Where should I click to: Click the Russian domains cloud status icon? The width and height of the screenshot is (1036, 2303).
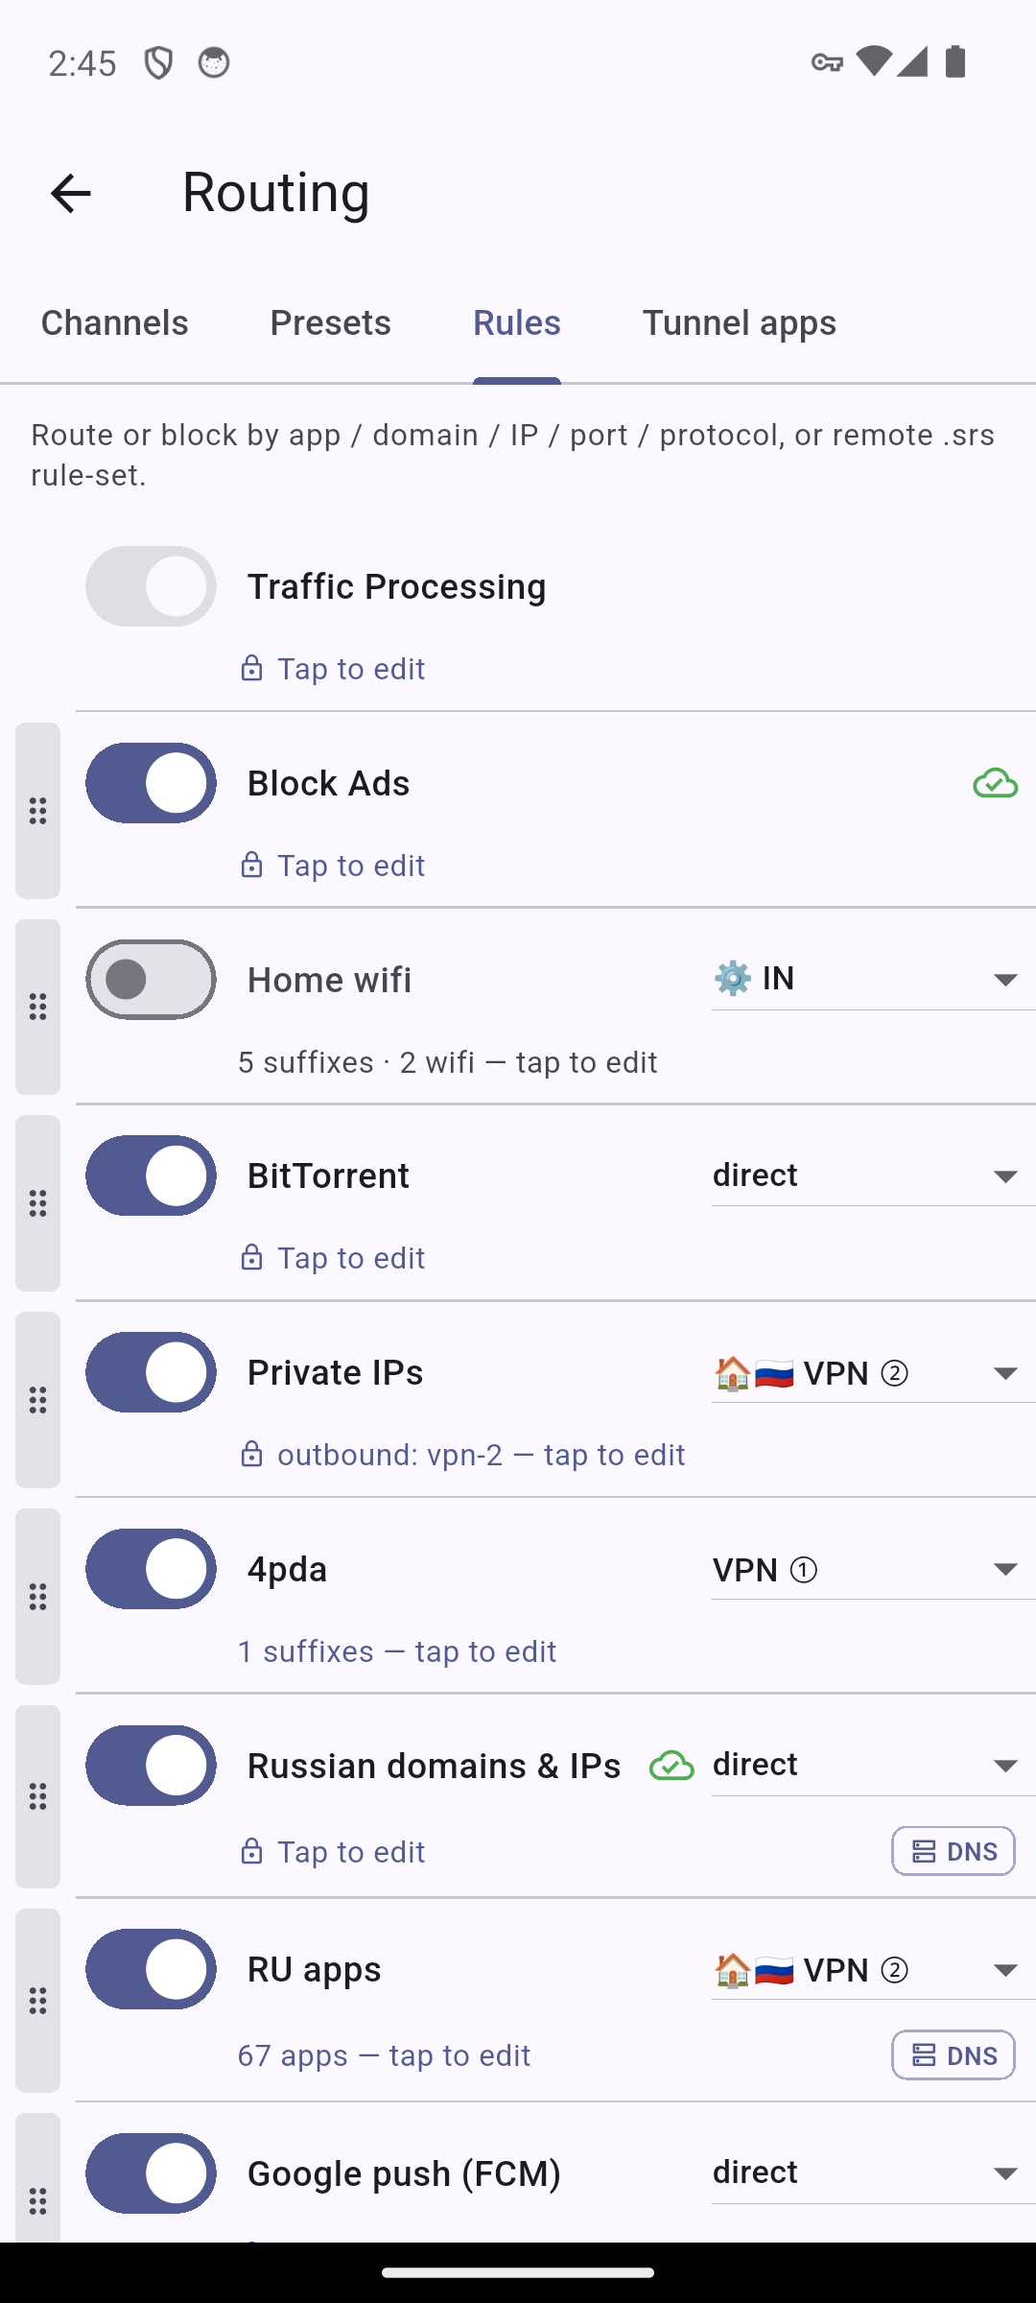[x=671, y=1766]
